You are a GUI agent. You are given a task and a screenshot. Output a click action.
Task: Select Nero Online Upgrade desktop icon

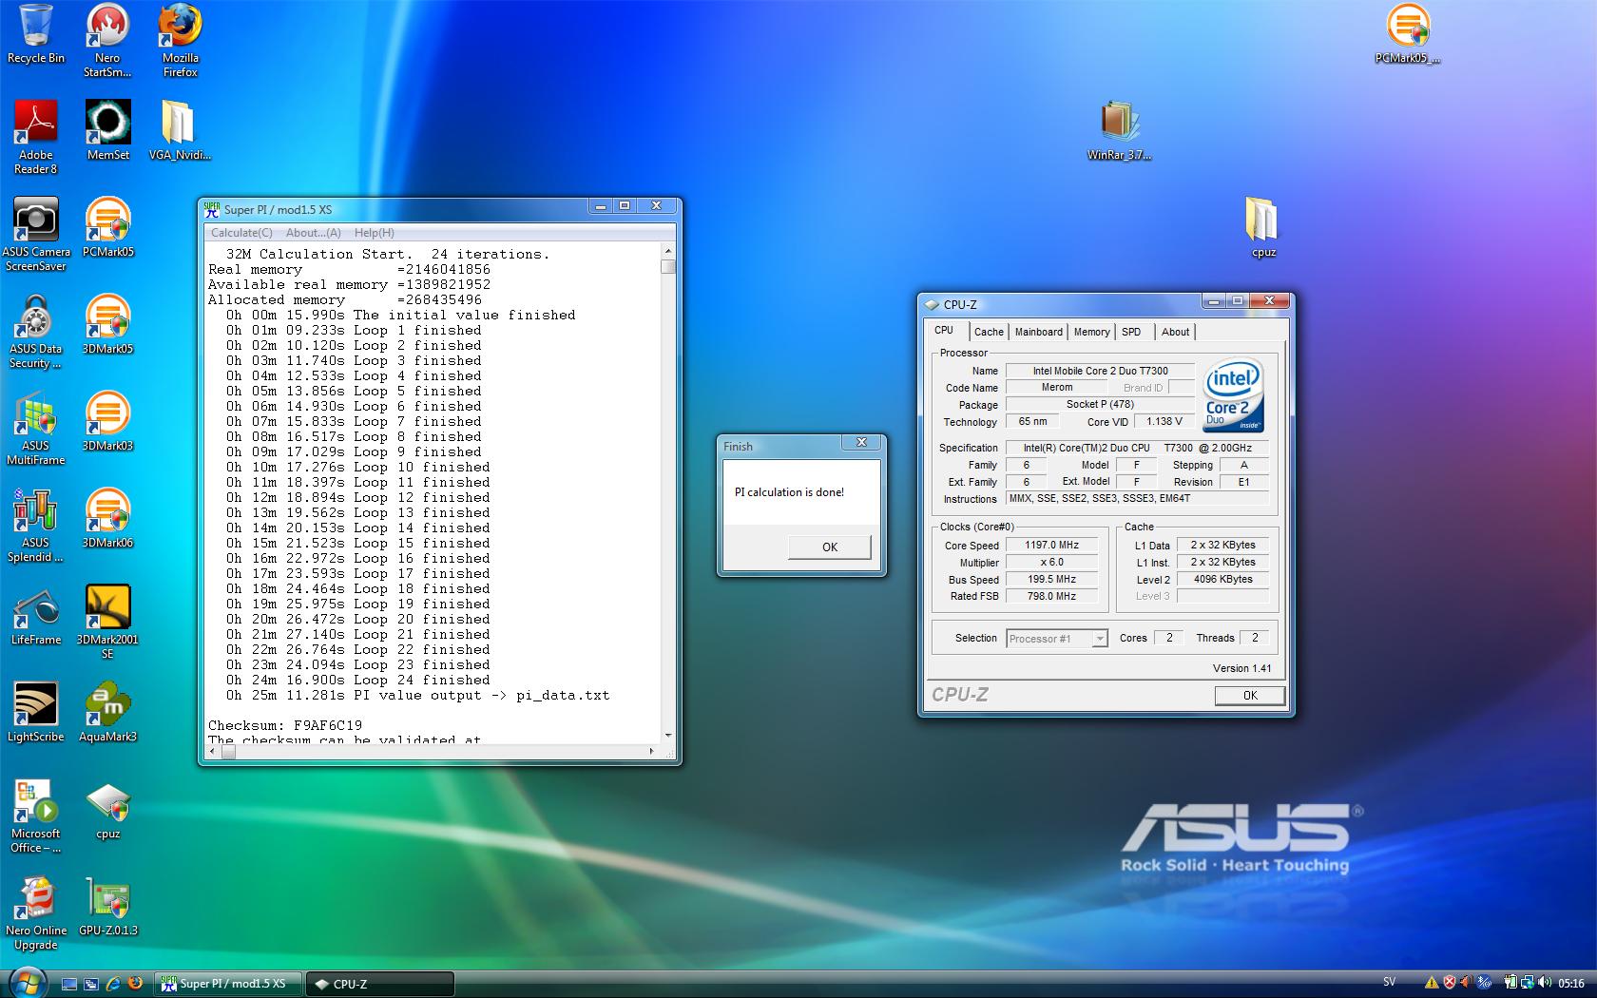pos(35,912)
